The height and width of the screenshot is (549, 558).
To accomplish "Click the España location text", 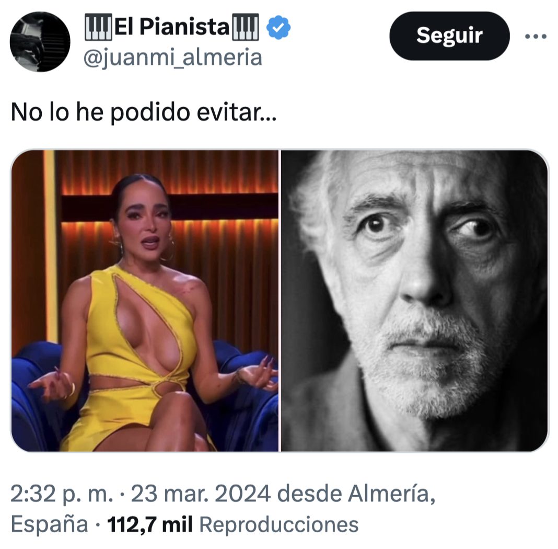I will click(50, 524).
